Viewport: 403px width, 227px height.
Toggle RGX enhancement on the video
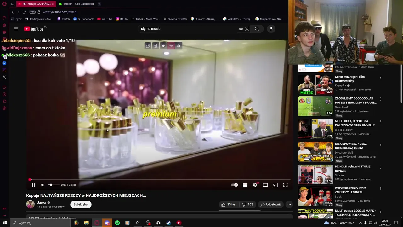pos(171,46)
